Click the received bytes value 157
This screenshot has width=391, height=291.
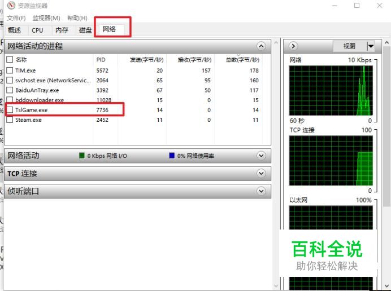(206, 70)
